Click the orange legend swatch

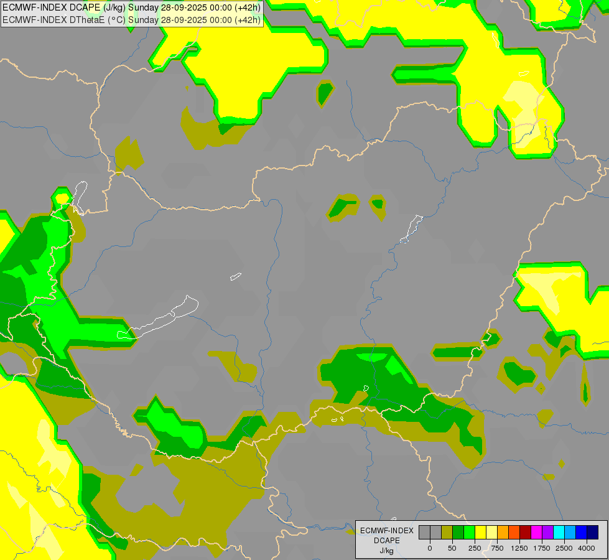click(503, 533)
